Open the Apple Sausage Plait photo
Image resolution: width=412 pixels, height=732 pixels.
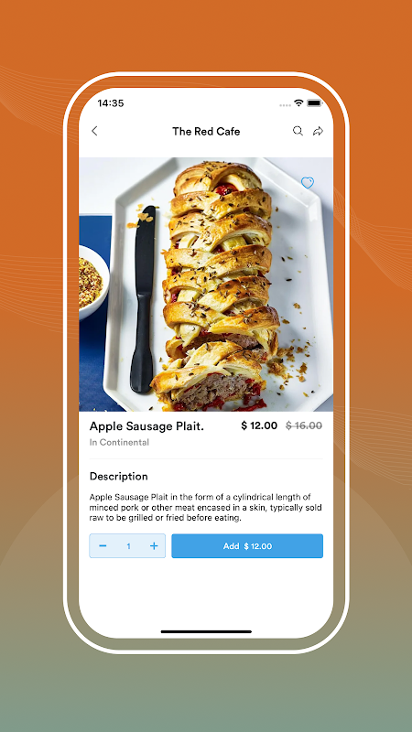click(206, 285)
